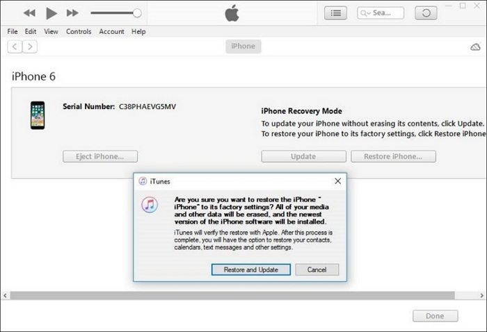
Task: Click the scrollbar left arrow
Action: point(5,295)
